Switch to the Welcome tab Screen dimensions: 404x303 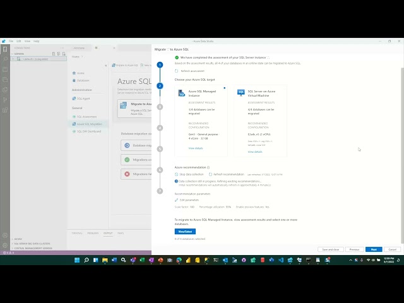point(79,48)
